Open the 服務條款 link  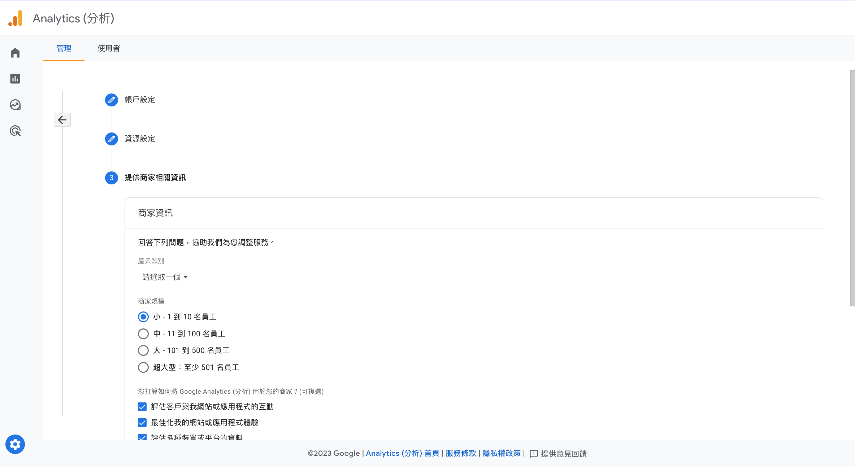coord(461,453)
